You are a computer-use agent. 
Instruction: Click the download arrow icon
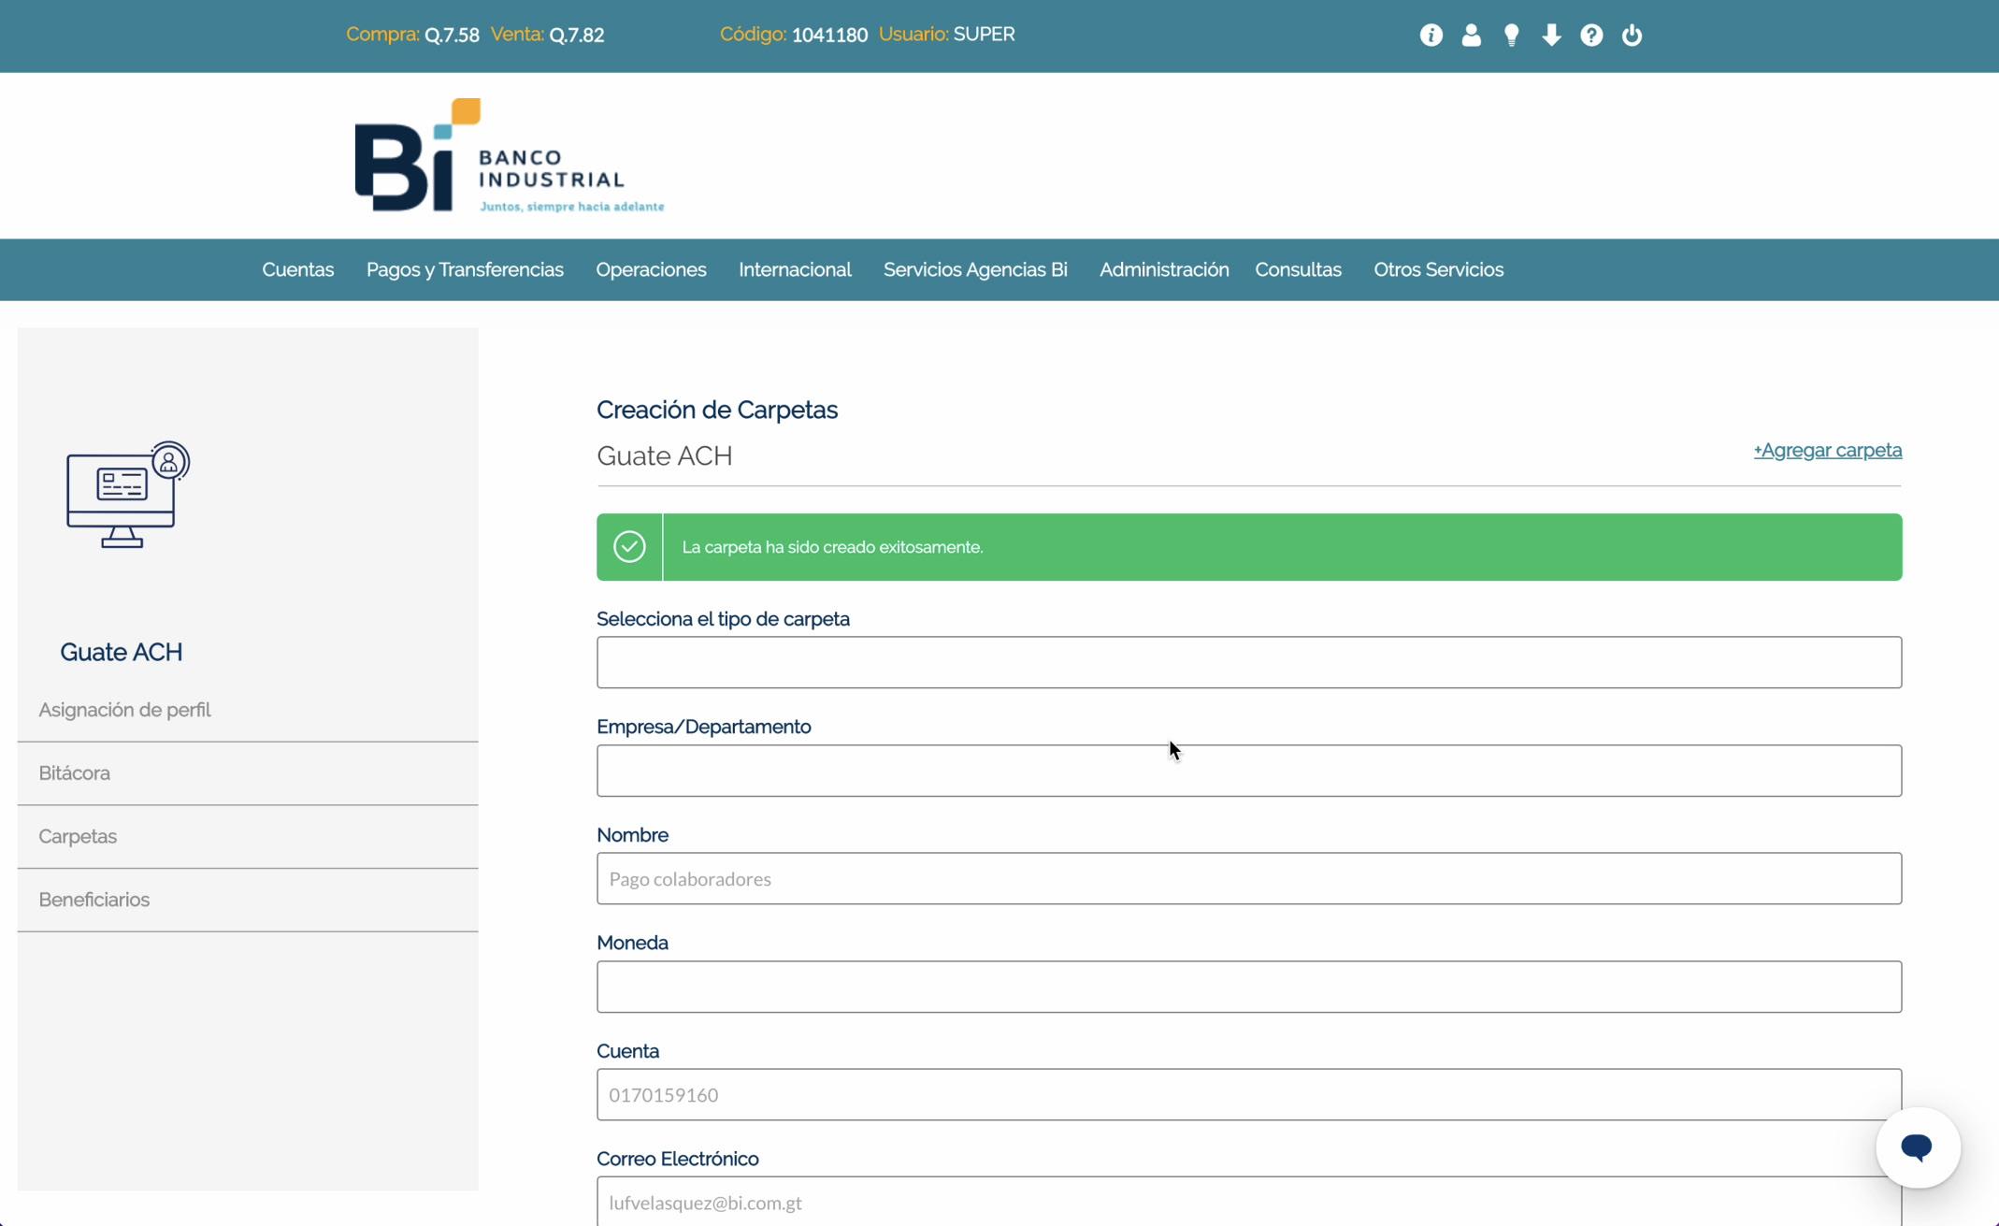click(1551, 36)
